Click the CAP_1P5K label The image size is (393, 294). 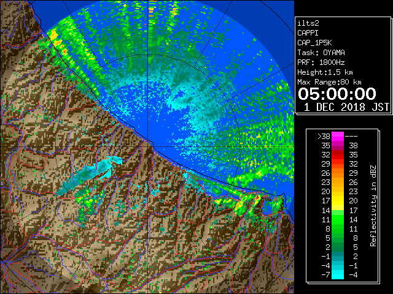pyautogui.click(x=314, y=43)
